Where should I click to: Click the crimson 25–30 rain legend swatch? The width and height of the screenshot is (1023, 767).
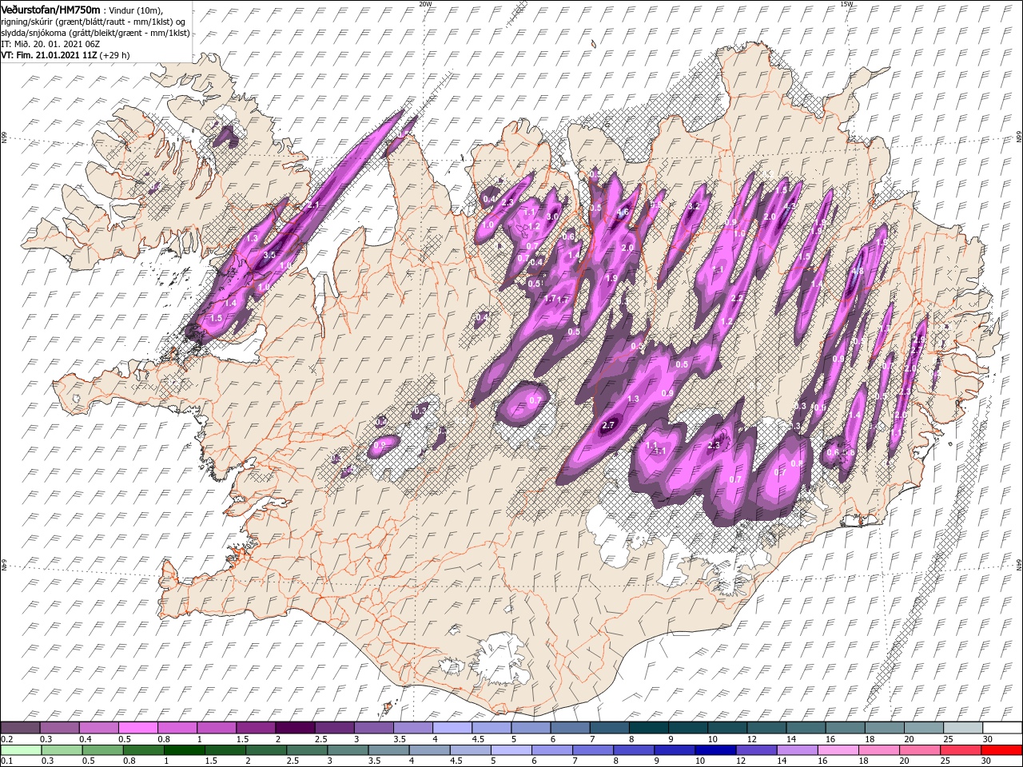pyautogui.click(x=961, y=750)
